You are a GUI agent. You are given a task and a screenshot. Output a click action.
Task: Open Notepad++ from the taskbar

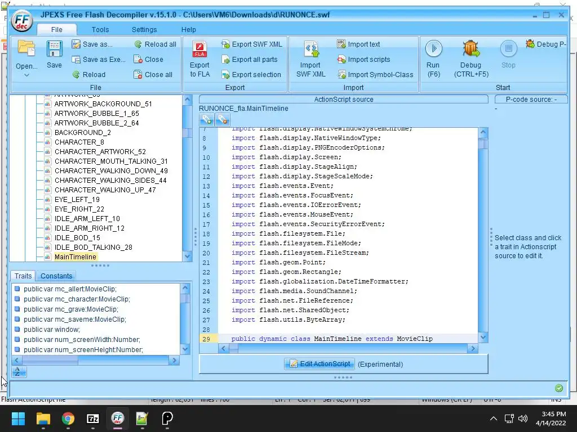click(142, 418)
